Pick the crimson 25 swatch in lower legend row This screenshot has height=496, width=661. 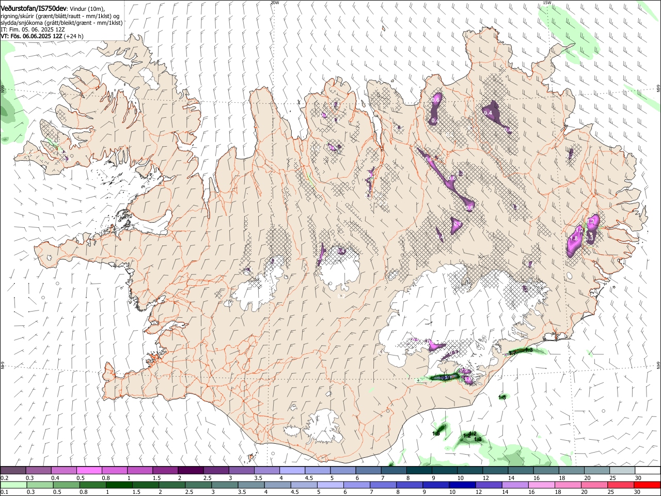(x=621, y=485)
